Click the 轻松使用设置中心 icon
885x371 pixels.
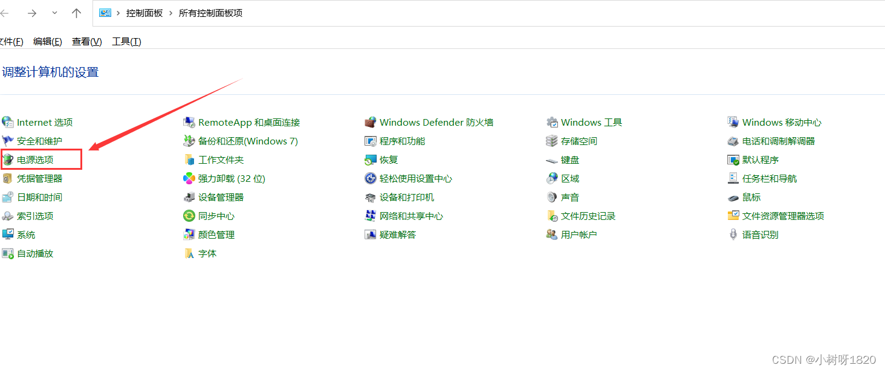tap(371, 178)
